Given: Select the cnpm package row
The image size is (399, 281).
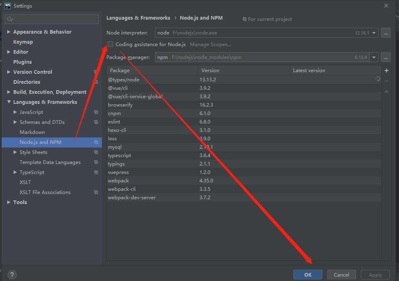Looking at the screenshot, I should 244,113.
